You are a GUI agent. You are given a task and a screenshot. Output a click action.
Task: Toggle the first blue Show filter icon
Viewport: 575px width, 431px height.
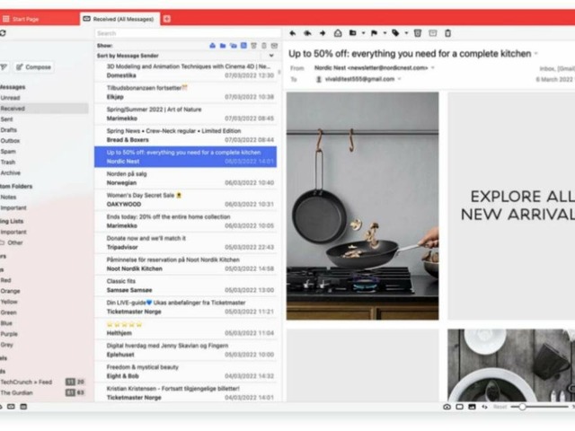[213, 45]
